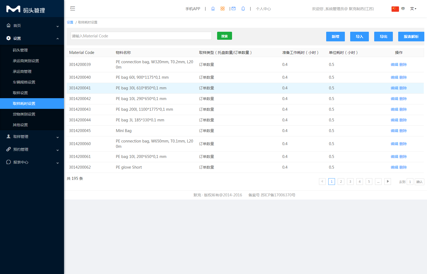Image resolution: width=427 pixels, height=274 pixels.
Task: Open 码头管理 submenu item
Action: (x=32, y=50)
